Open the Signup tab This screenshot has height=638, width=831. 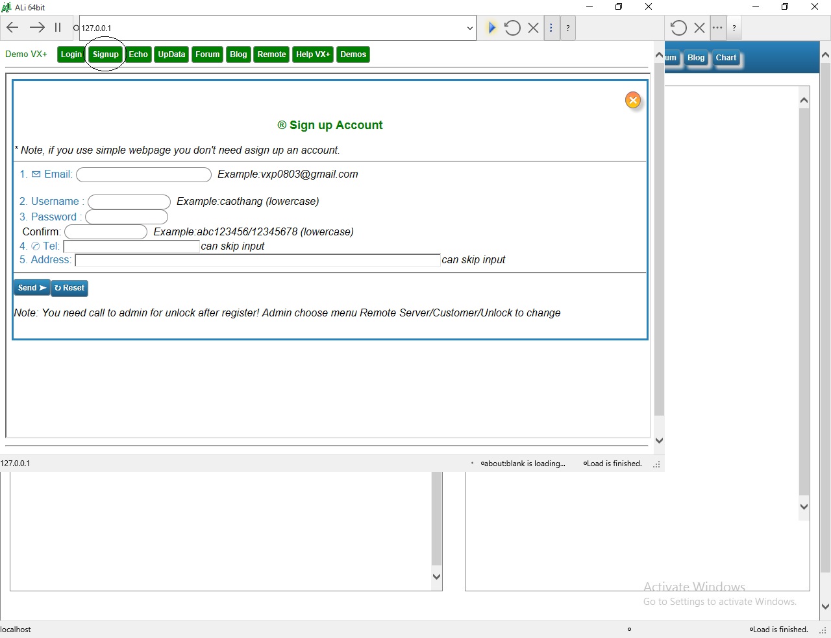(105, 54)
